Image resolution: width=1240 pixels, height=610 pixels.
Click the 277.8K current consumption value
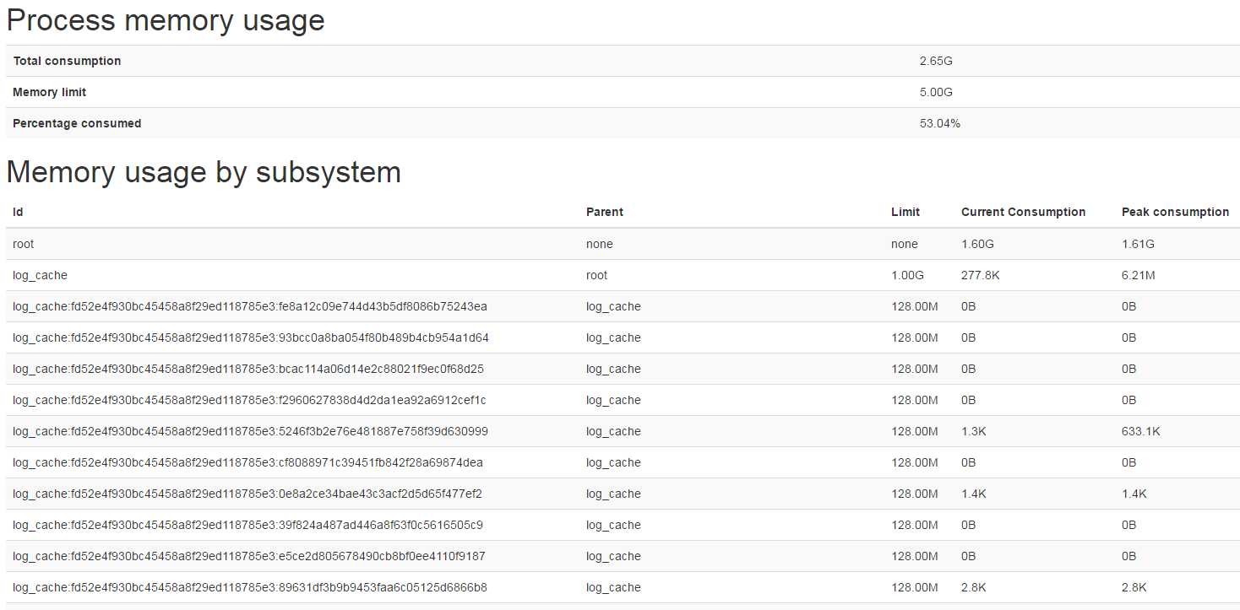coord(980,275)
